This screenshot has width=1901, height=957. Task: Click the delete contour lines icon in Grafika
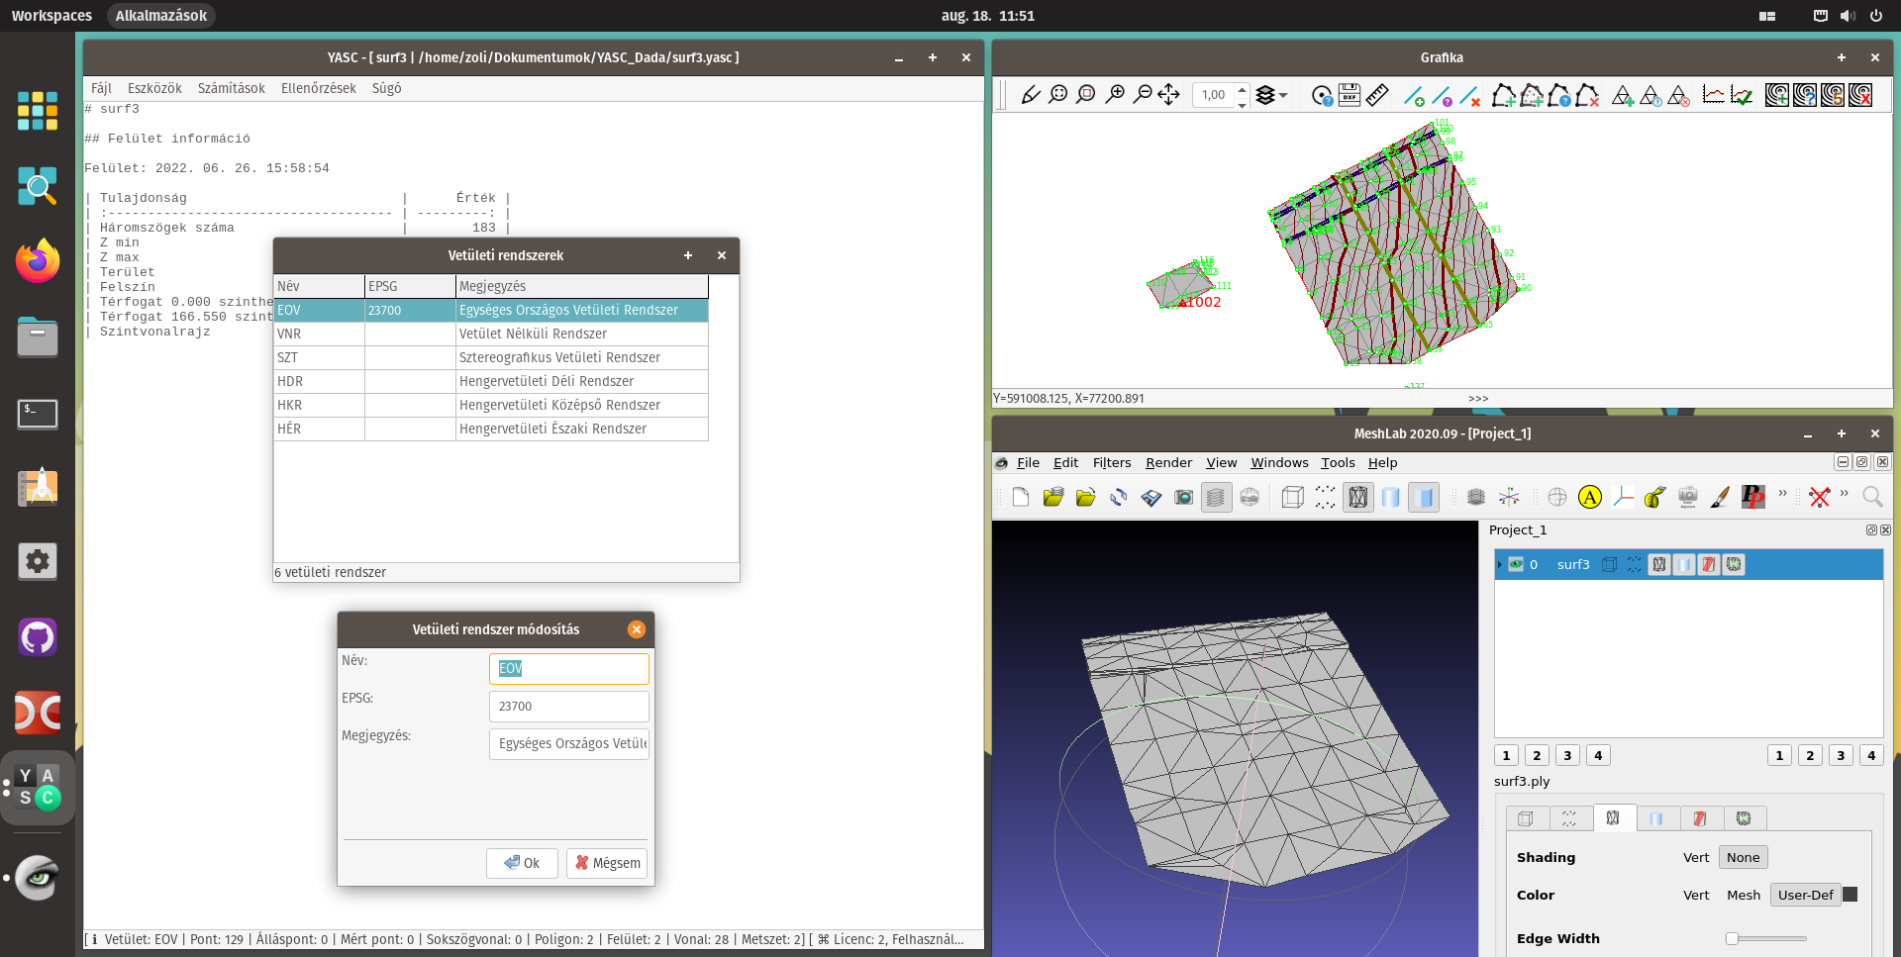coord(1860,95)
